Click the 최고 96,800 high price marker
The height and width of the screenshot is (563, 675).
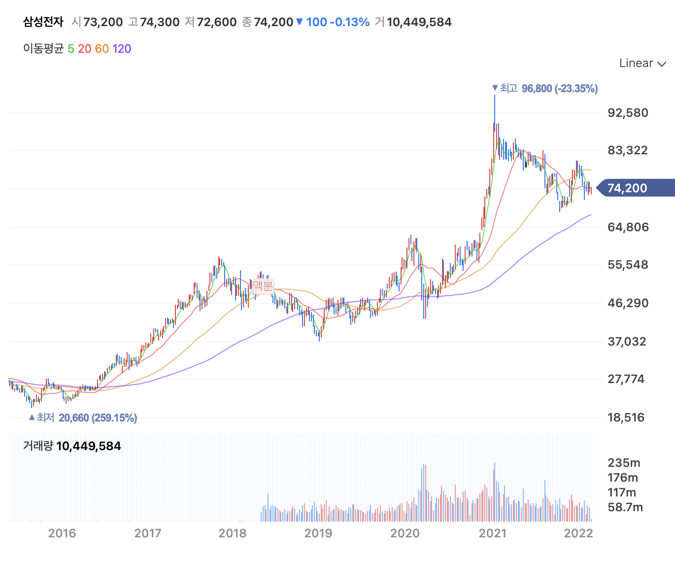point(544,89)
